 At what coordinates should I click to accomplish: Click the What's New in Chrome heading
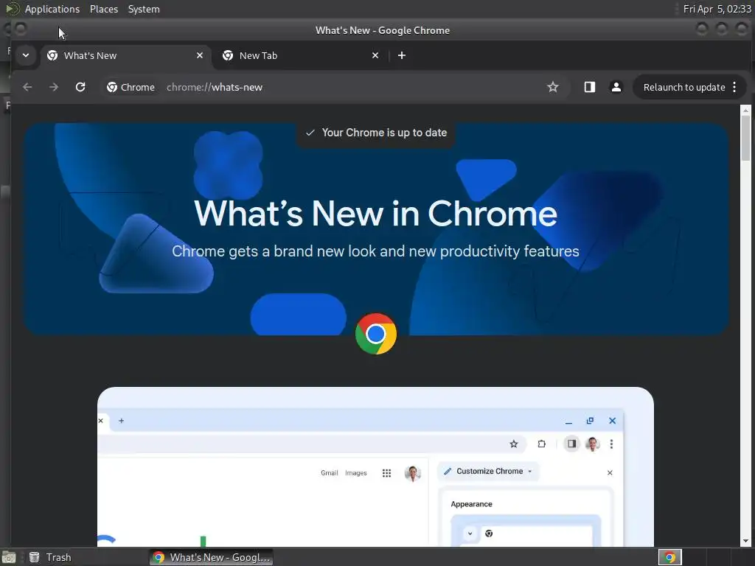coord(375,213)
